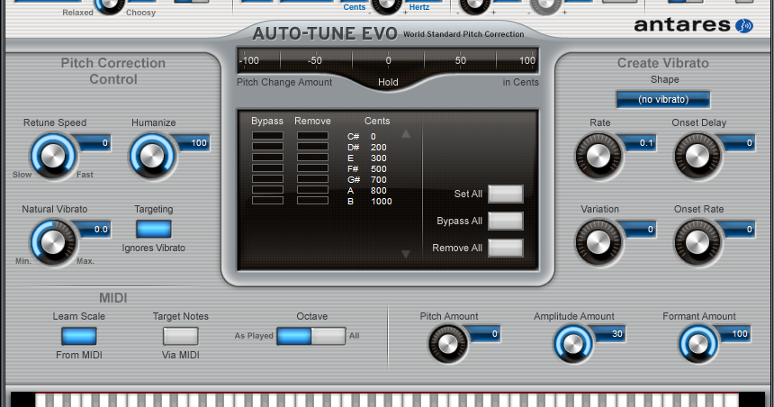Click the Variation value field
Image resolution: width=774 pixels, height=407 pixels.
[x=638, y=230]
